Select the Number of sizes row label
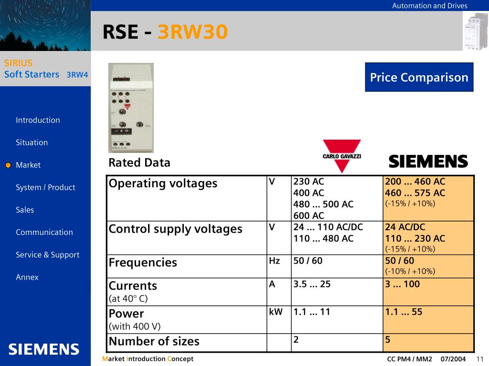 click(x=154, y=341)
